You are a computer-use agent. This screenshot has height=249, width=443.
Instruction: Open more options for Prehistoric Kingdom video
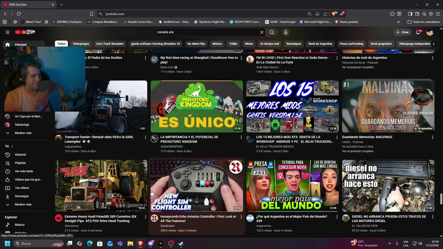[x=241, y=137]
